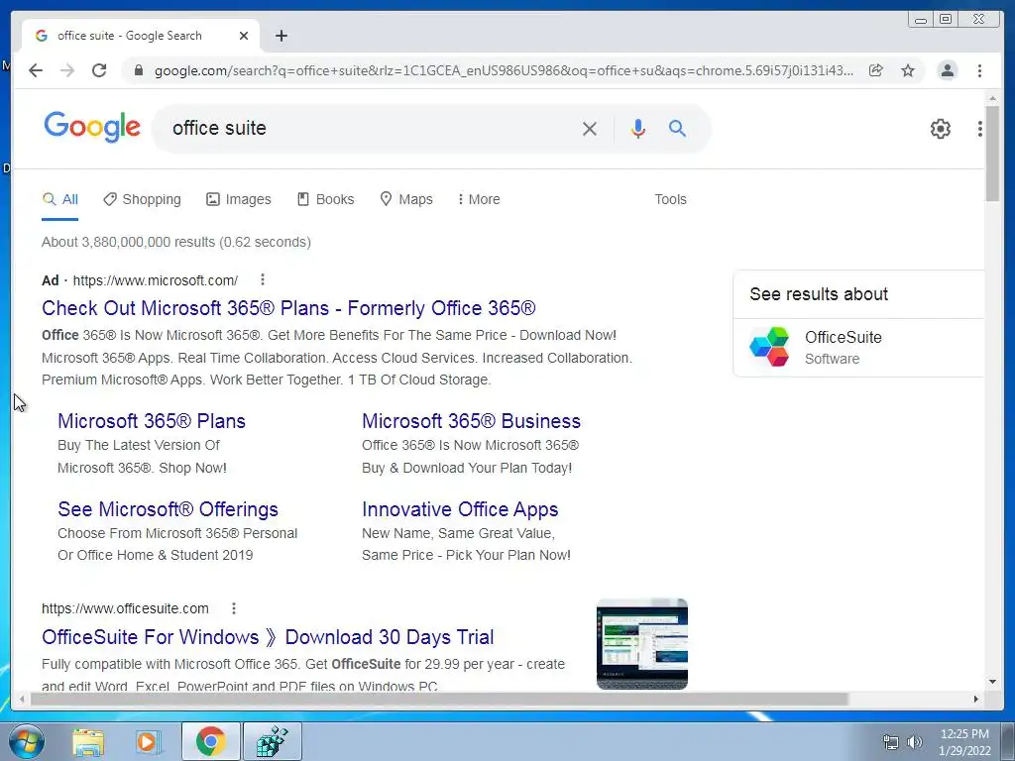Click the vertical page scrollbar thumb

[x=992, y=153]
